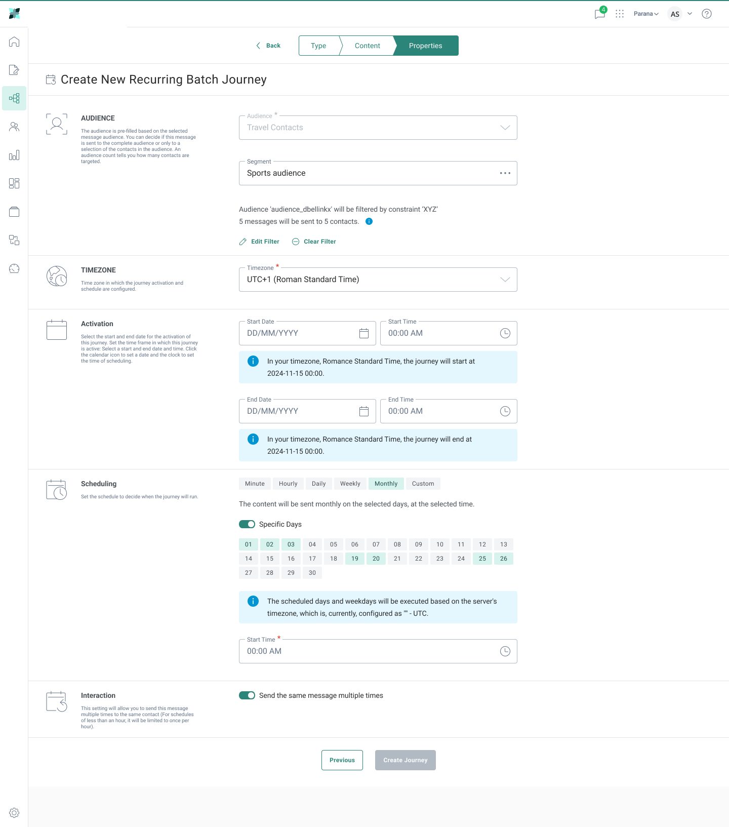Choose the Monthly schedule option

(x=386, y=484)
